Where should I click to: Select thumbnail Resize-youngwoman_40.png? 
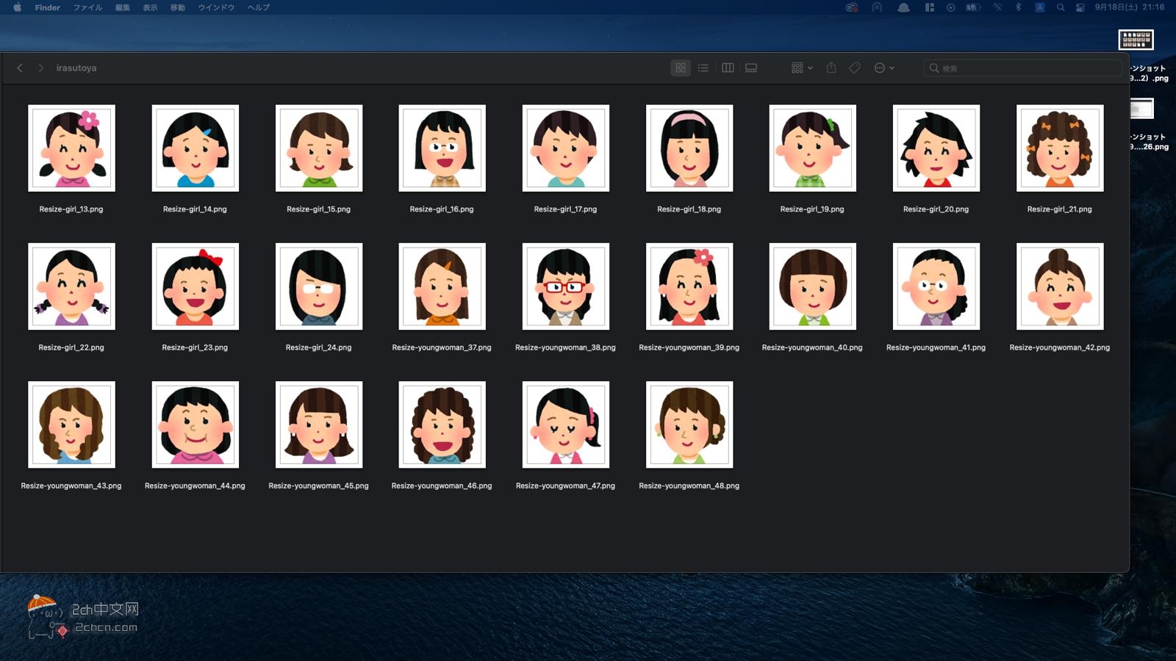tap(812, 286)
